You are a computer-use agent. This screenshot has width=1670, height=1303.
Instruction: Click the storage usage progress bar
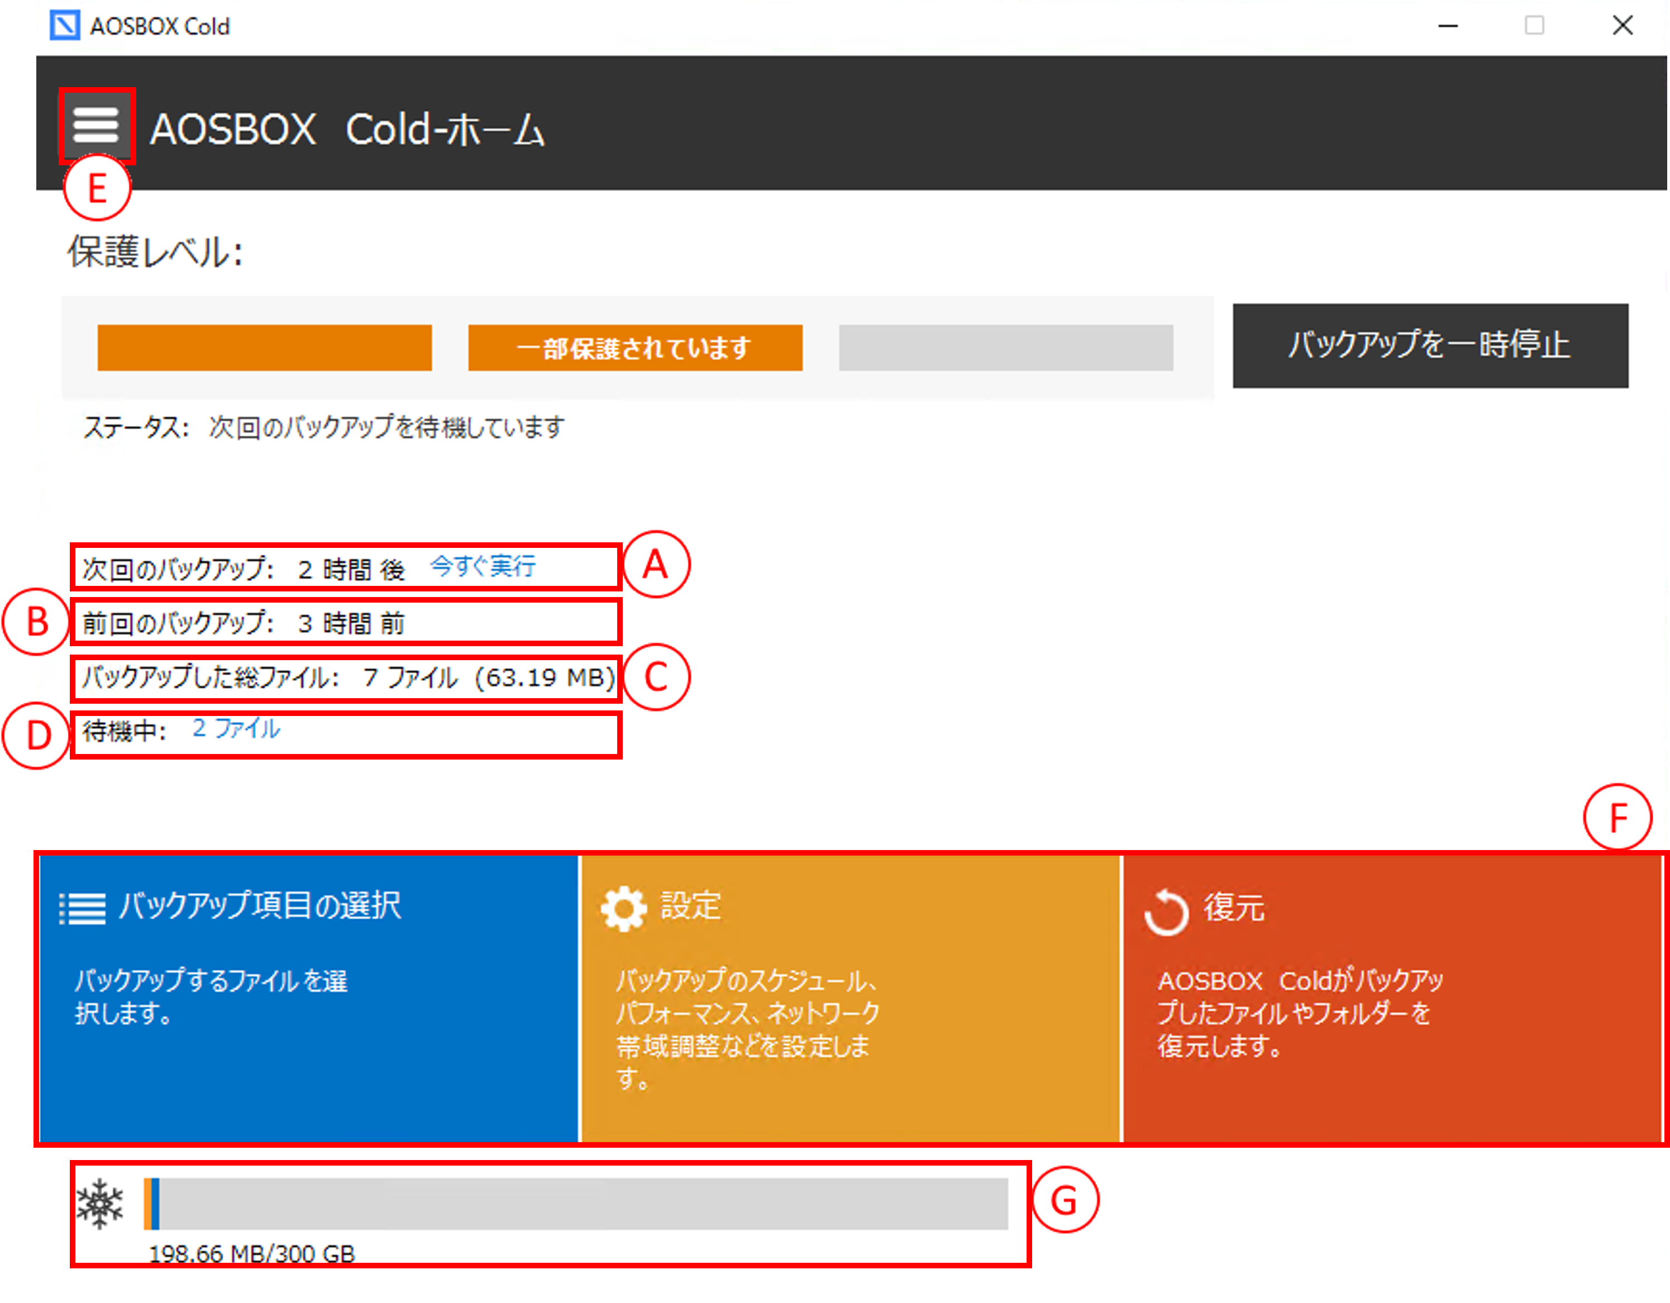(576, 1204)
